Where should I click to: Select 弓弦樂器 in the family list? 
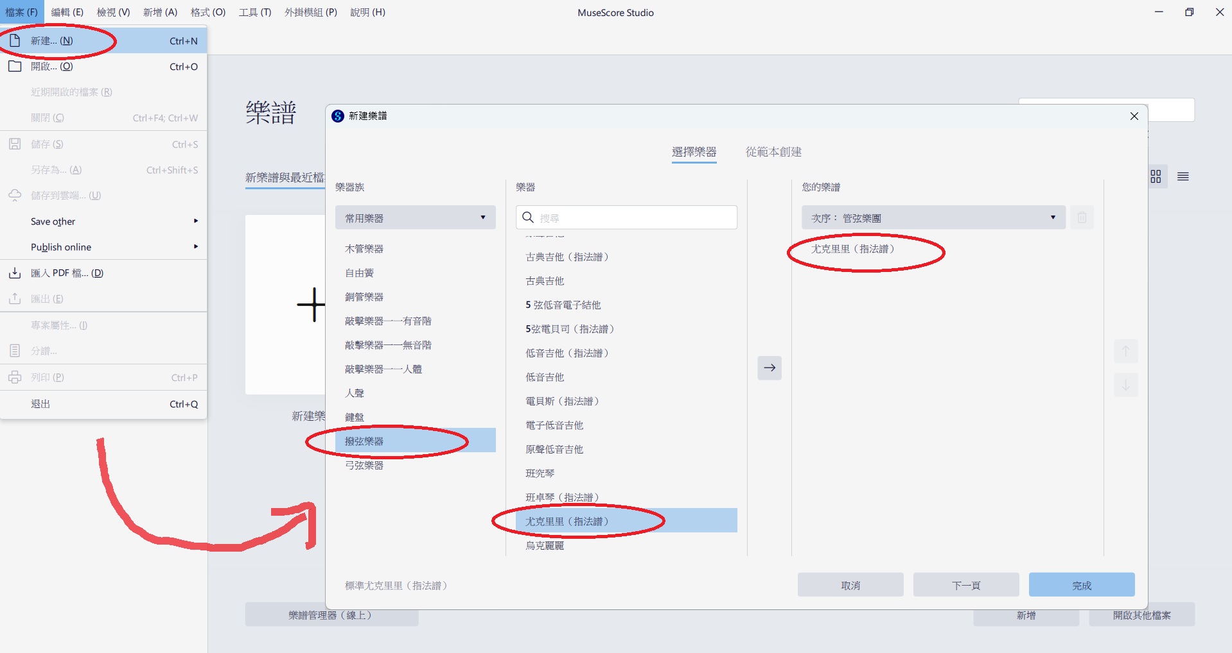pyautogui.click(x=364, y=465)
